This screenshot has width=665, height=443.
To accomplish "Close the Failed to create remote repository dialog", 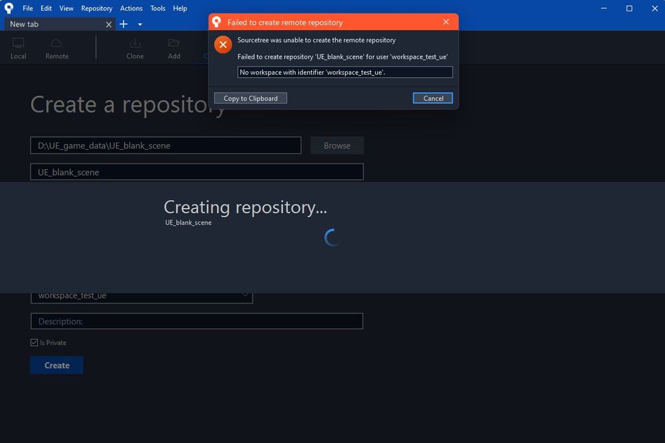I will click(x=446, y=21).
